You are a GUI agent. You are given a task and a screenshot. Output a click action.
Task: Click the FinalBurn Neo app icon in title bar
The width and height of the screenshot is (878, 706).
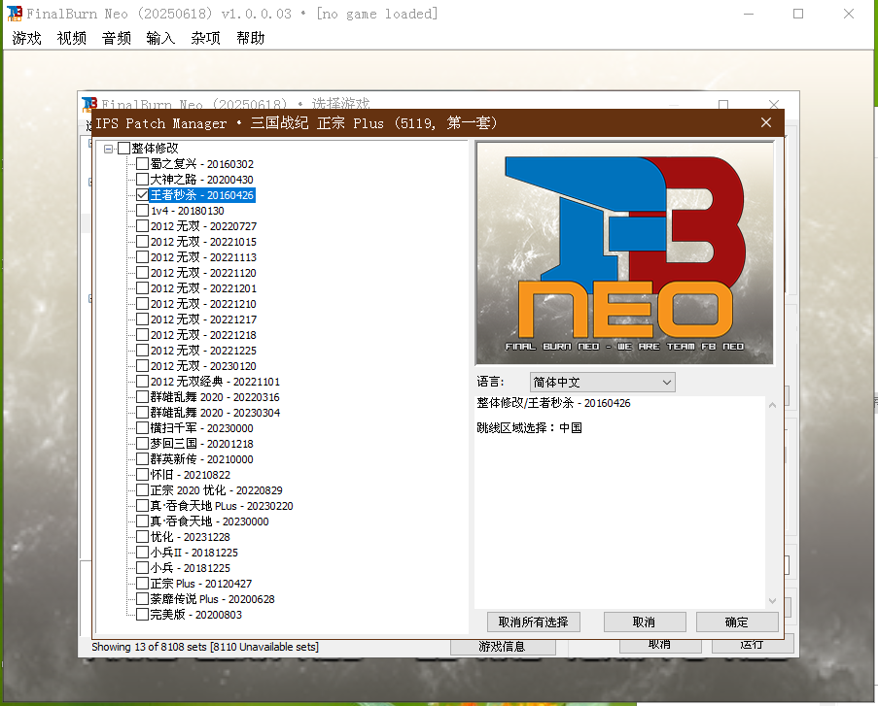click(14, 14)
